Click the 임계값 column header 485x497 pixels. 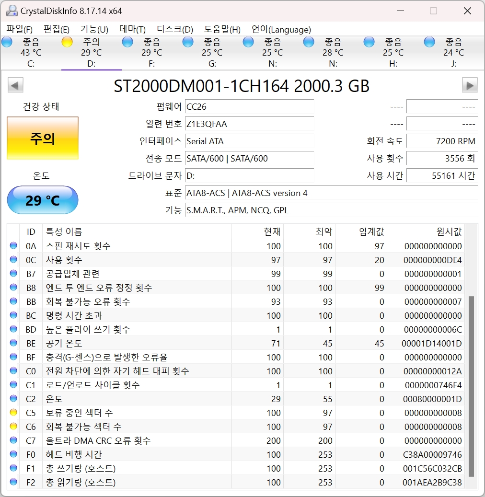pyautogui.click(x=361, y=231)
